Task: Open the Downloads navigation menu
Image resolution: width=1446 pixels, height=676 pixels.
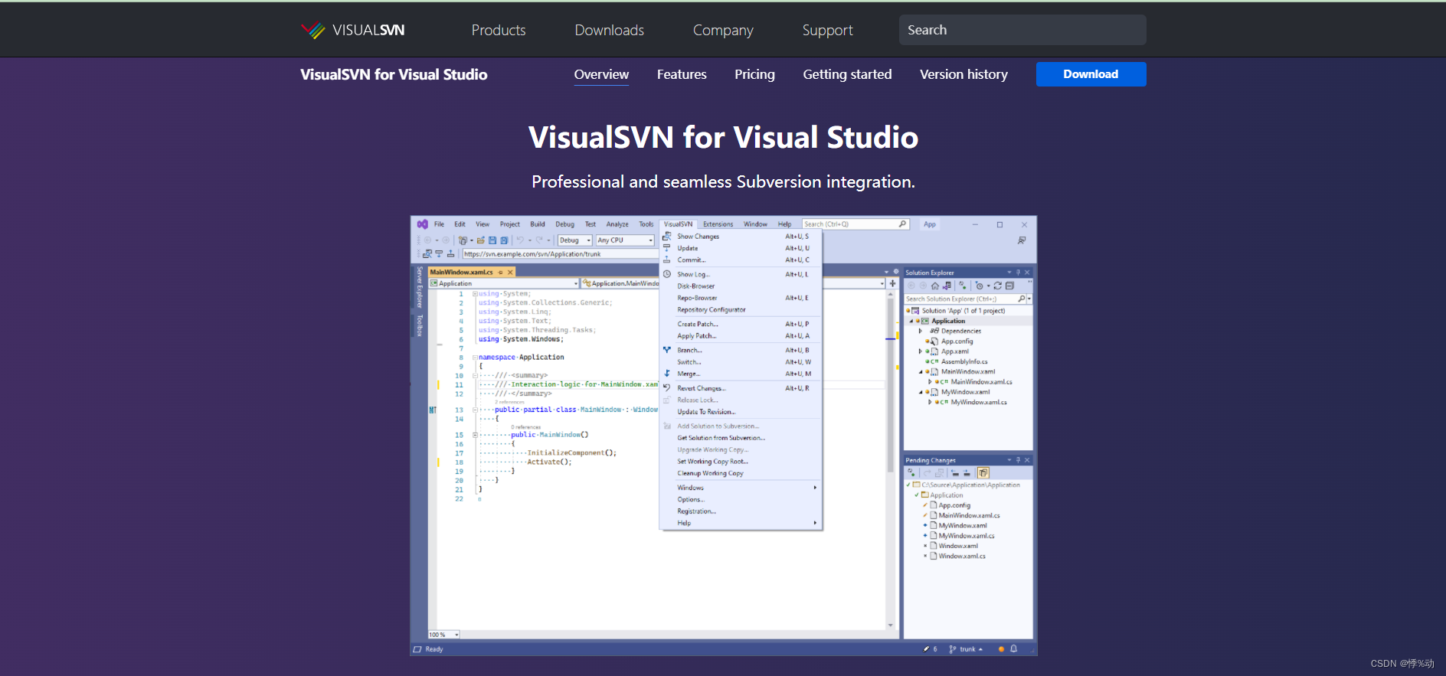Action: [x=610, y=30]
